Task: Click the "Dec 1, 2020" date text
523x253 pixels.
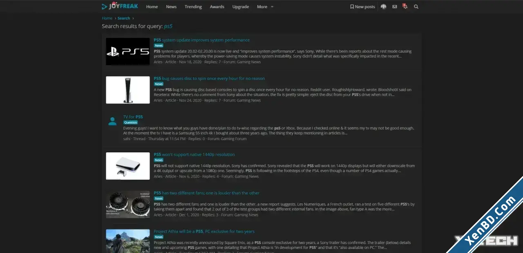Action: click(189, 215)
